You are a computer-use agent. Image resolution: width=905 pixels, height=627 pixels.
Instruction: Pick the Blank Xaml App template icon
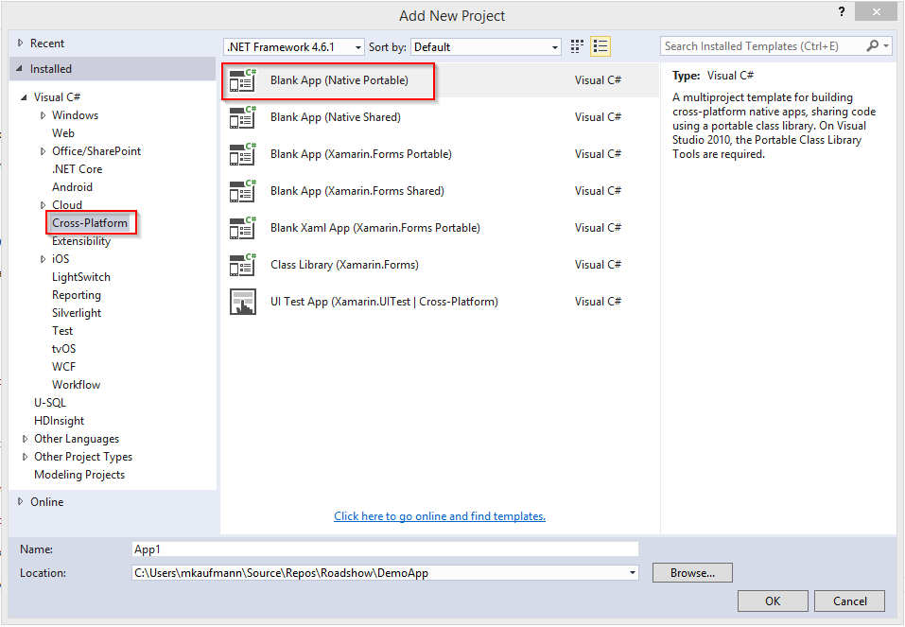243,228
